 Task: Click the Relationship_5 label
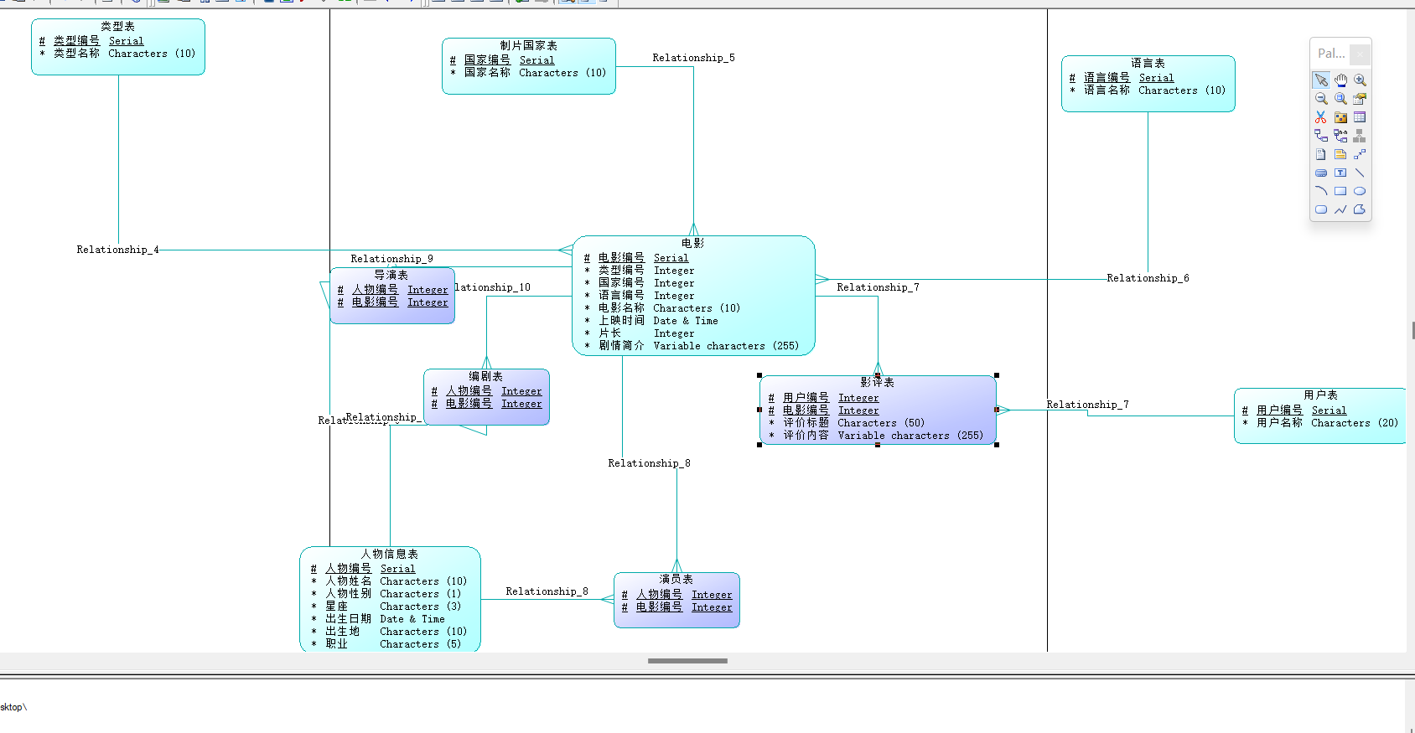click(x=693, y=58)
